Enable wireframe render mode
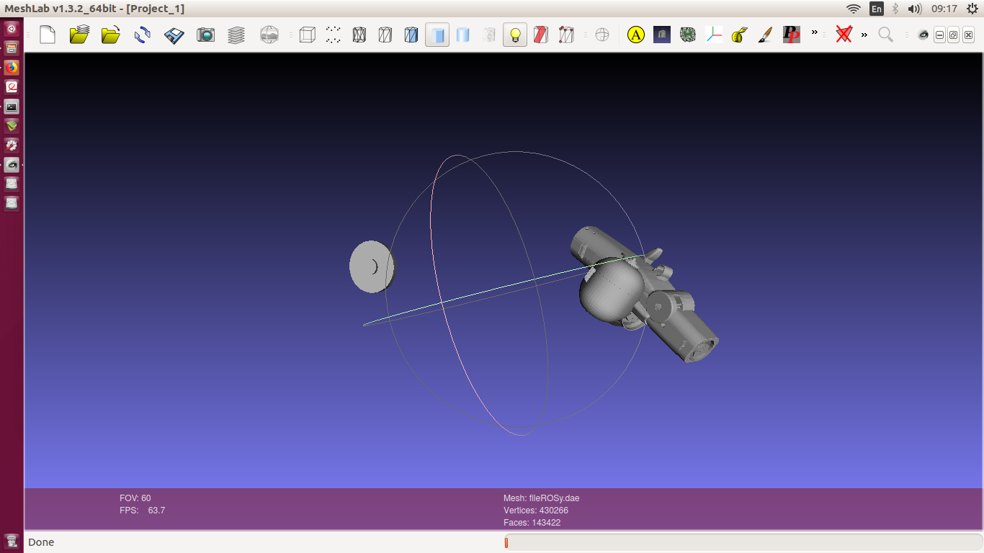 (x=359, y=35)
